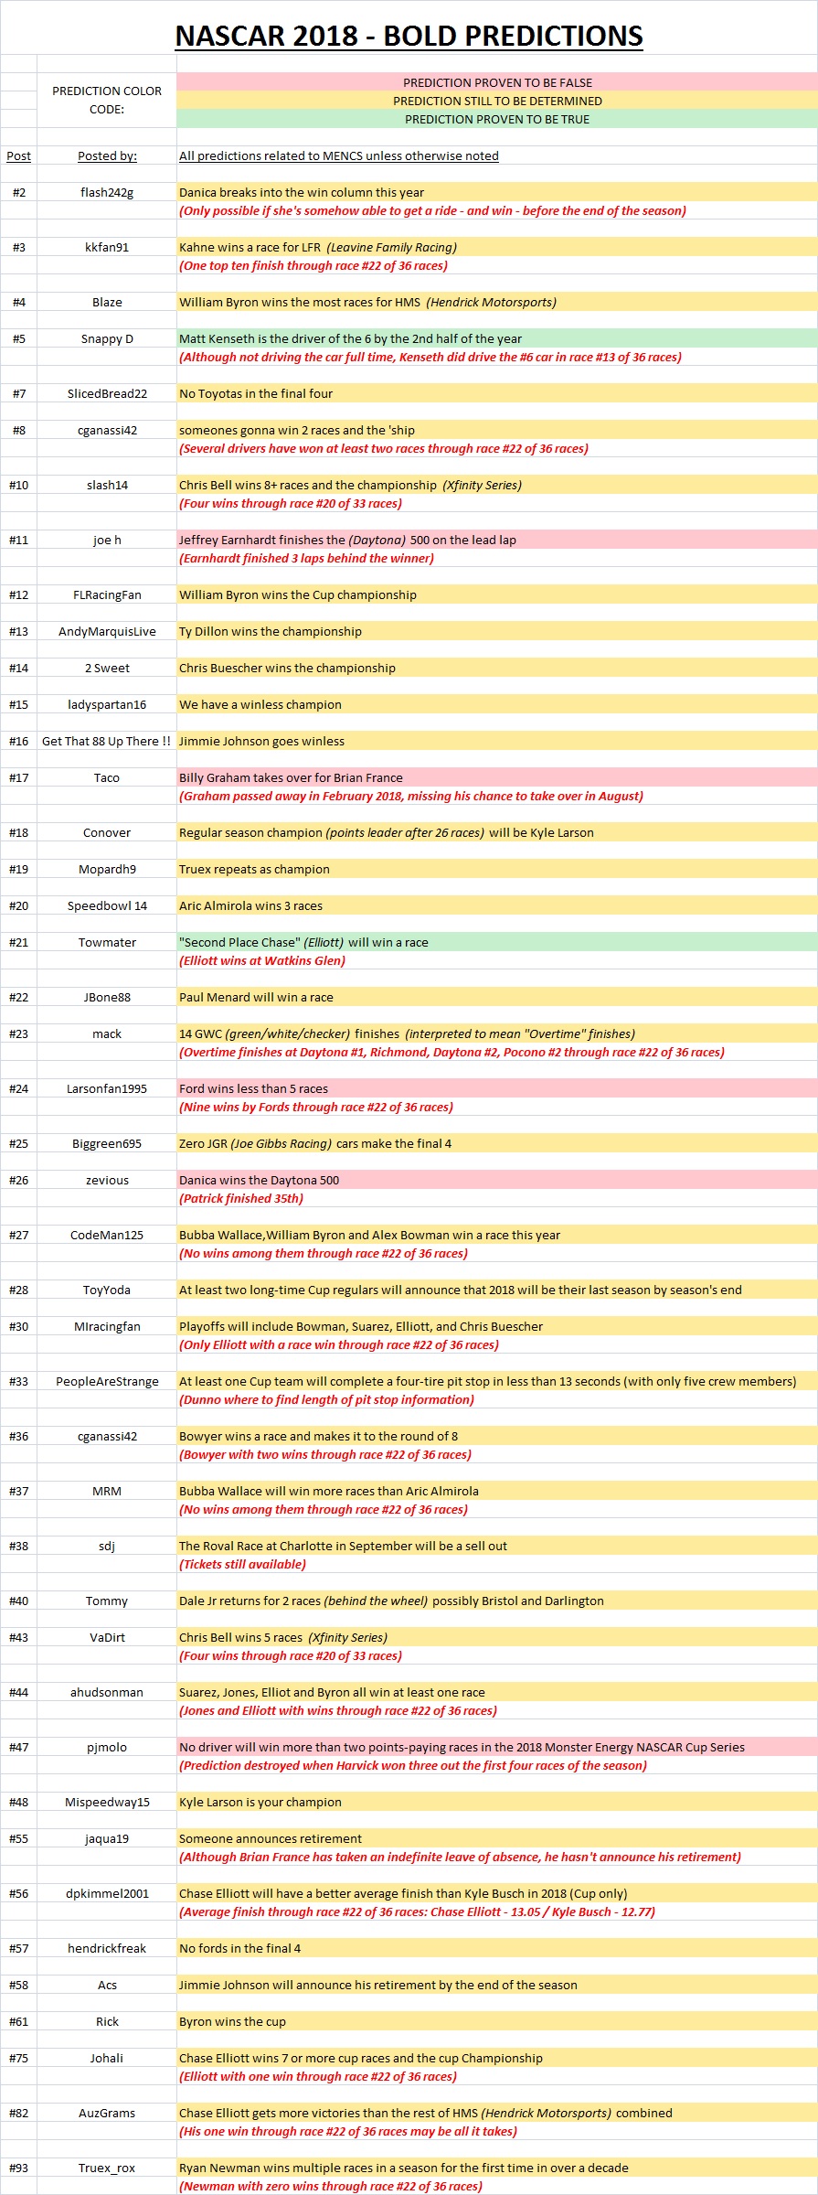Screen dimensions: 818x2195
Task: Click the 'Ryan Newman wins multiple races' prediction
Action: 403,2168
